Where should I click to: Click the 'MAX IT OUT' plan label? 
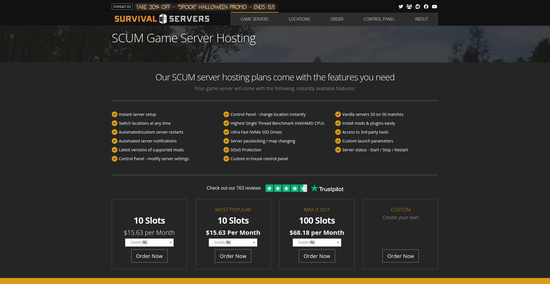317,210
